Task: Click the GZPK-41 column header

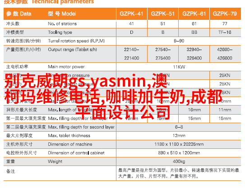Action: (131, 14)
